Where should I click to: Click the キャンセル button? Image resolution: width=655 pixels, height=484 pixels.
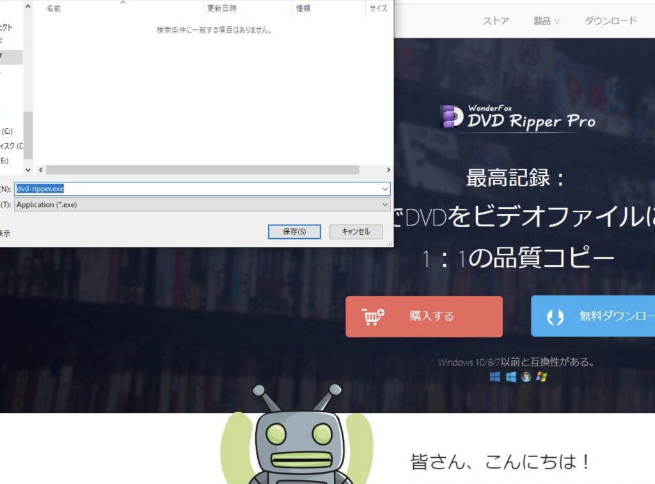click(356, 231)
